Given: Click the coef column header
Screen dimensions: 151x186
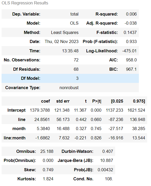Looking at the screenshot, I should (x=45, y=101).
